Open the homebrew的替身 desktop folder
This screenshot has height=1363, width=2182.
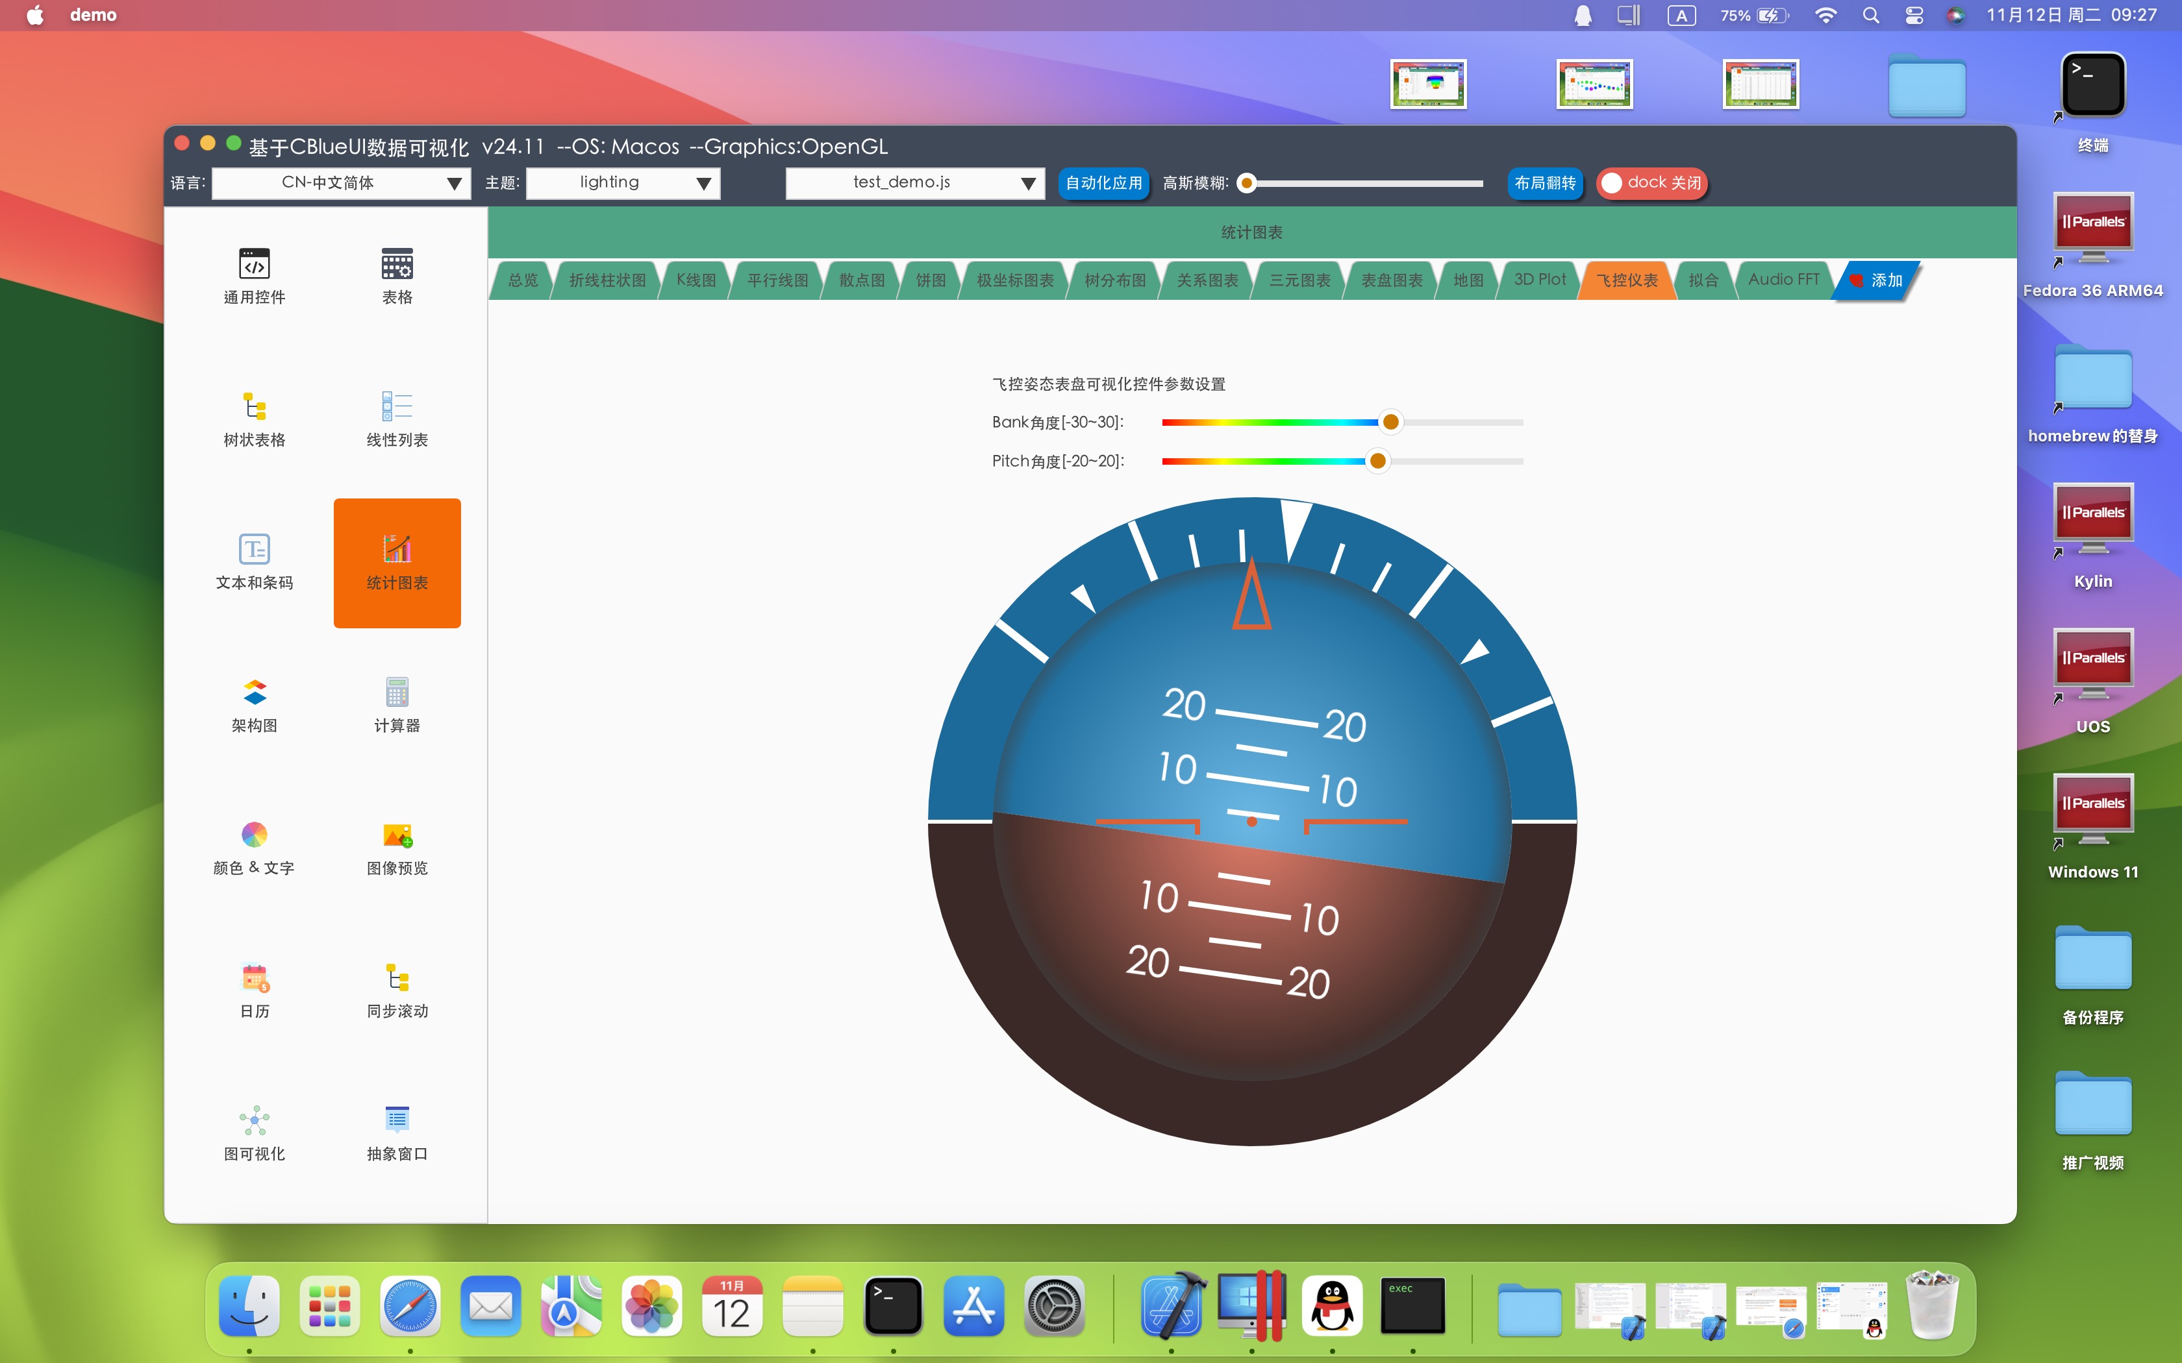pyautogui.click(x=2093, y=393)
